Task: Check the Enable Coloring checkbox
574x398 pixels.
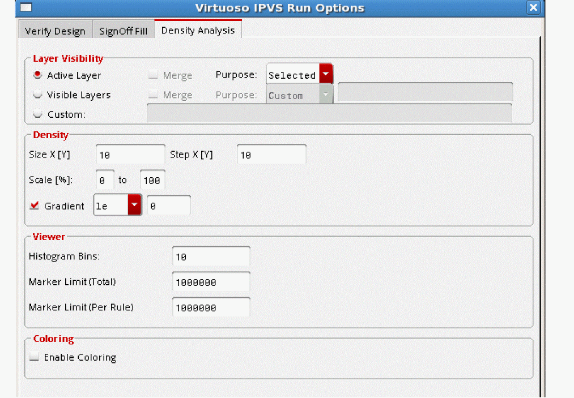Action: click(35, 357)
